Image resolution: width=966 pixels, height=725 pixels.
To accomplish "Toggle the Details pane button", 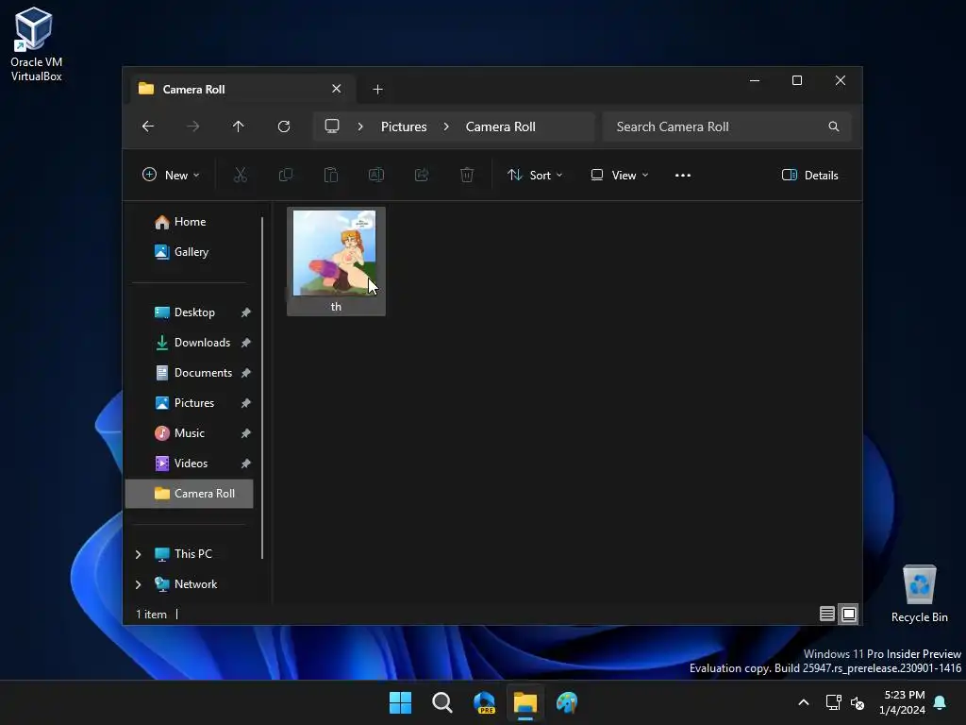I will point(809,175).
